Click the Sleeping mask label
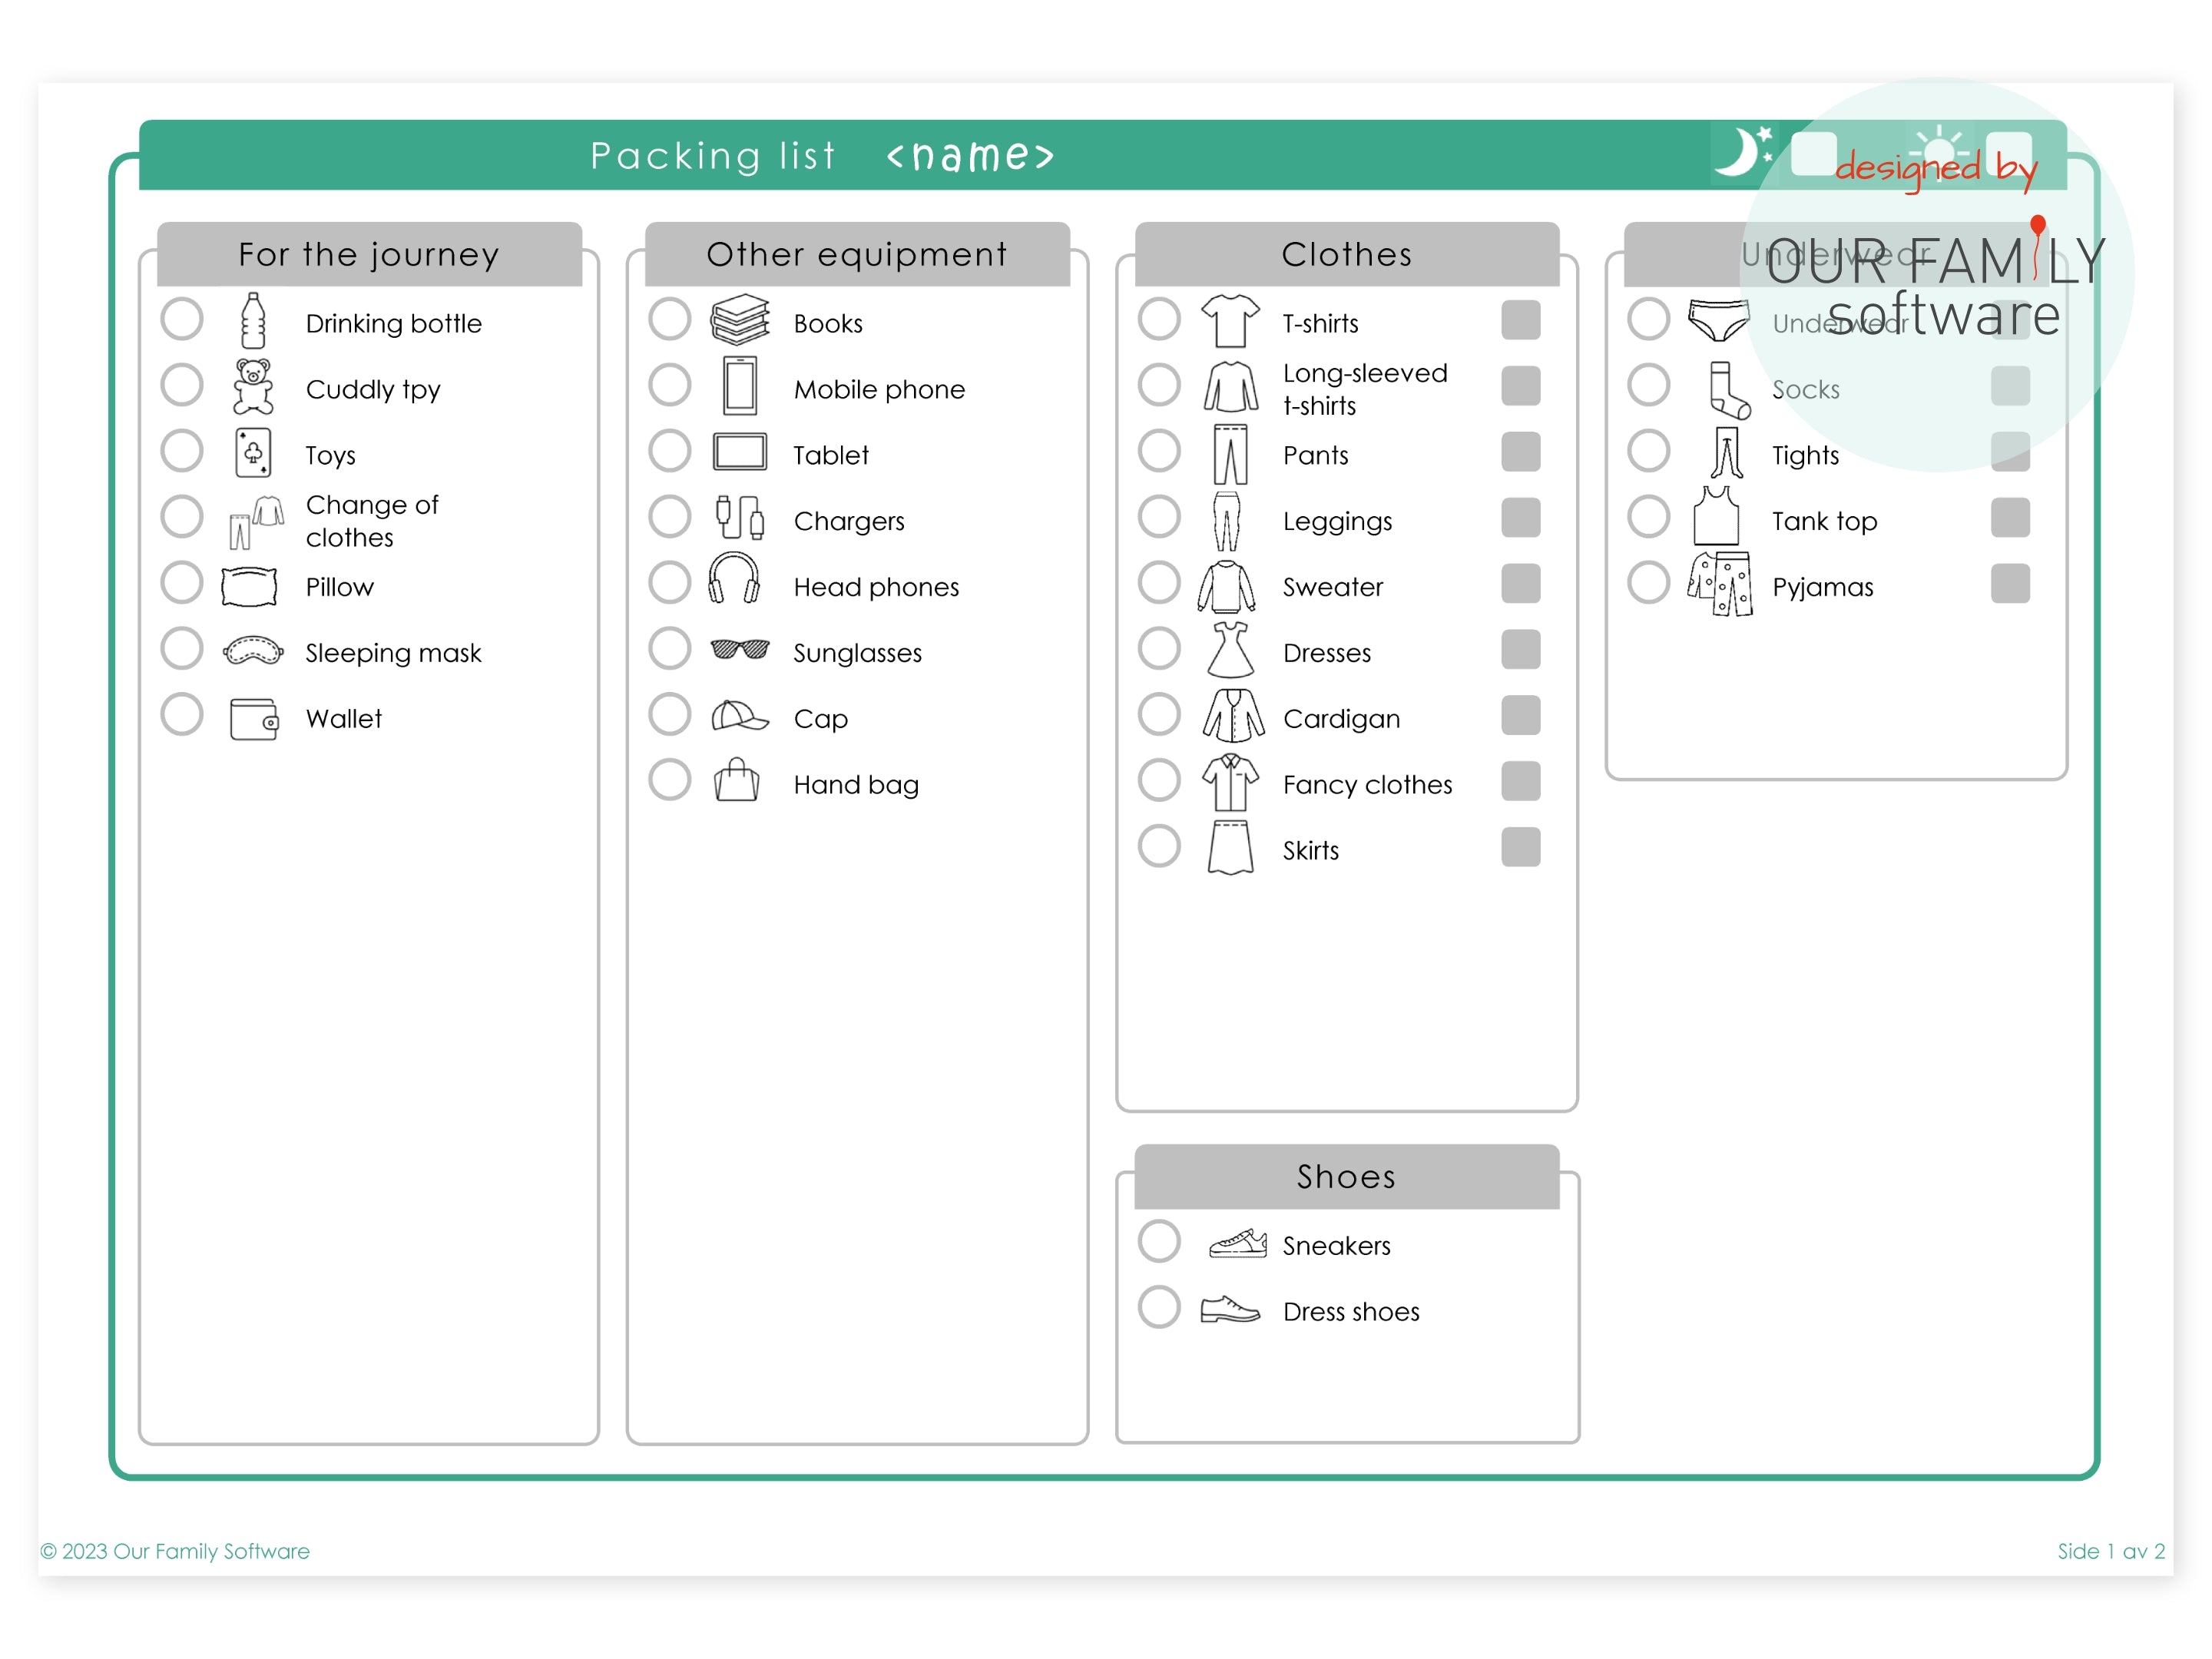The height and width of the screenshot is (1659, 2212). pos(393,653)
